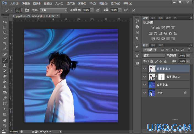Image resolution: width=194 pixels, height=134 pixels.
Task: Toggle lock image pixels
Action: click(156, 61)
